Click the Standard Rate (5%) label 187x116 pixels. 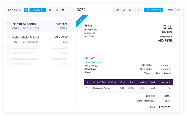pyautogui.click(x=146, y=101)
